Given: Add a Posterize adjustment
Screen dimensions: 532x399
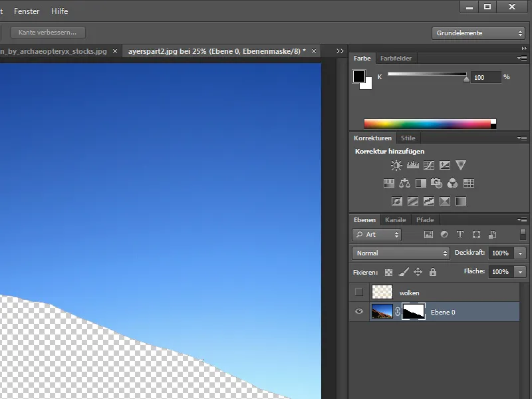Looking at the screenshot, I should coord(412,201).
